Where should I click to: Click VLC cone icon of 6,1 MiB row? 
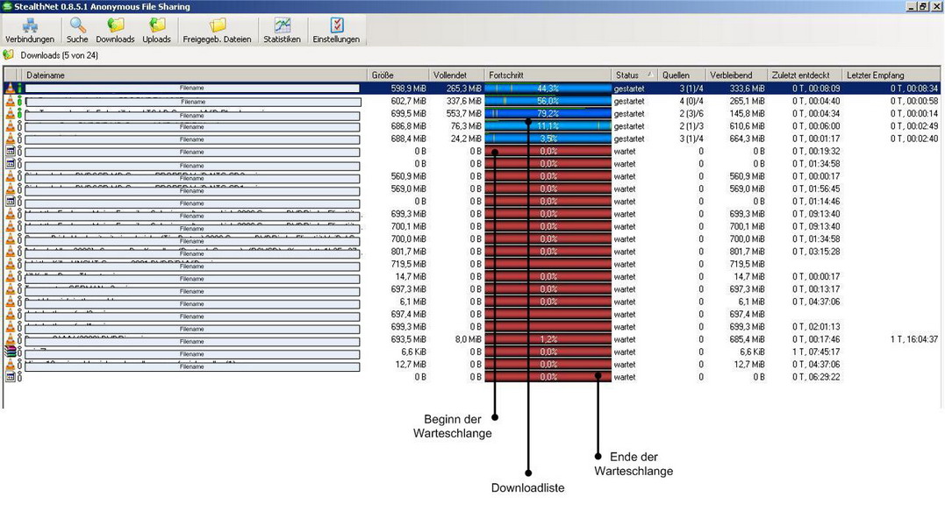[x=11, y=302]
